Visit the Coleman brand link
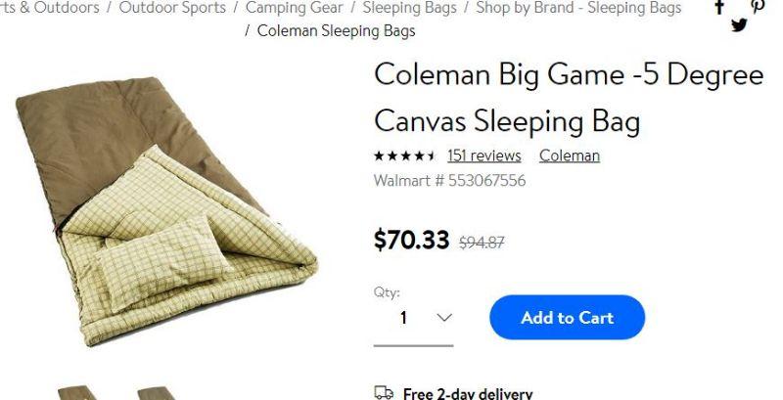 tap(569, 156)
